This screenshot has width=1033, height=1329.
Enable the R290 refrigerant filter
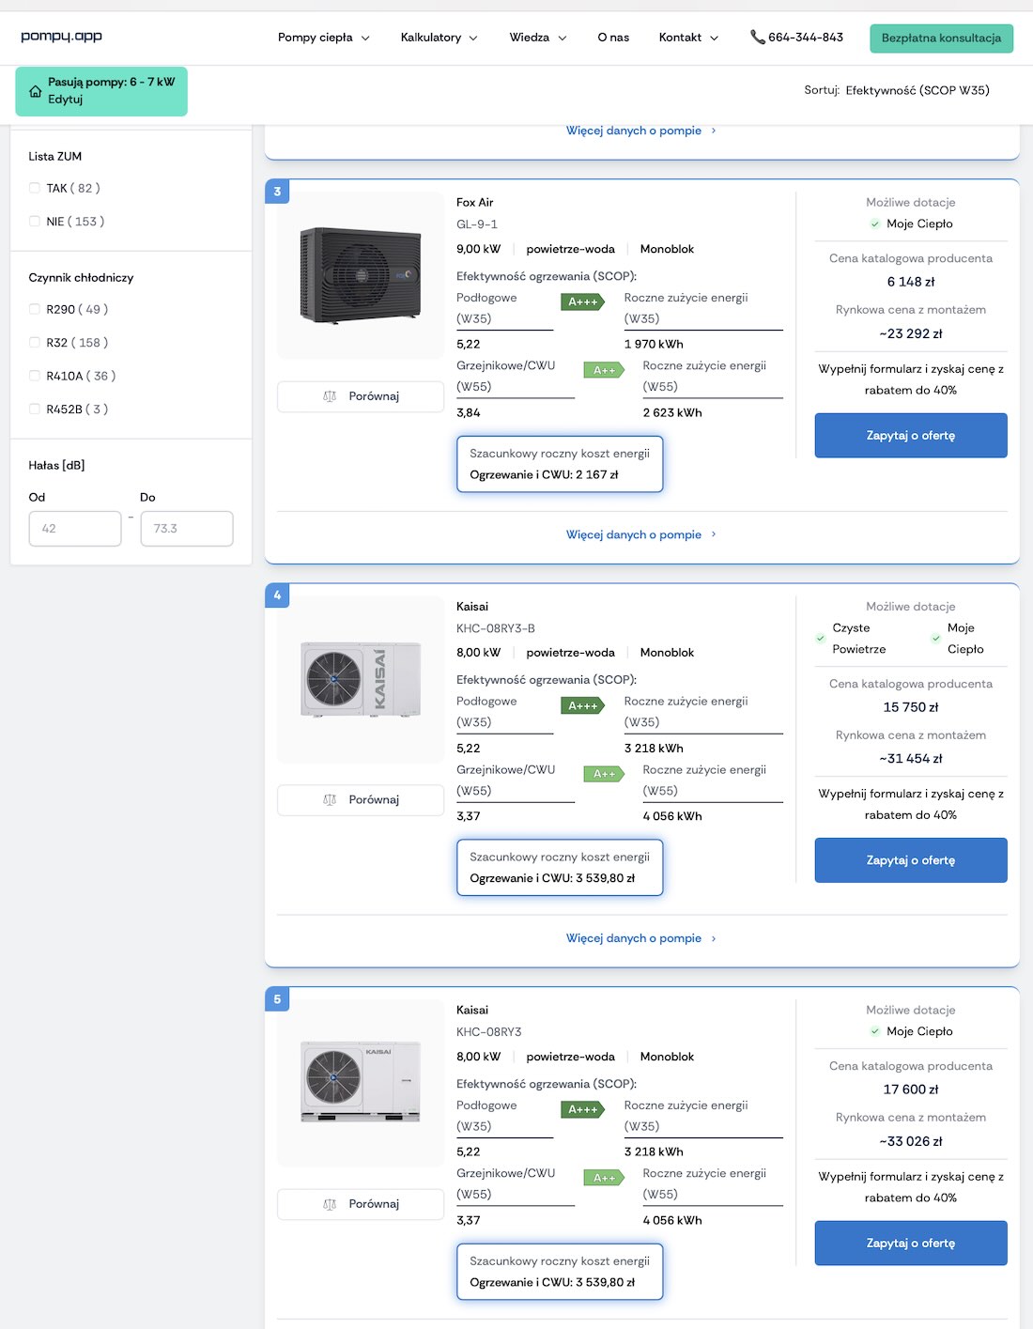point(35,310)
